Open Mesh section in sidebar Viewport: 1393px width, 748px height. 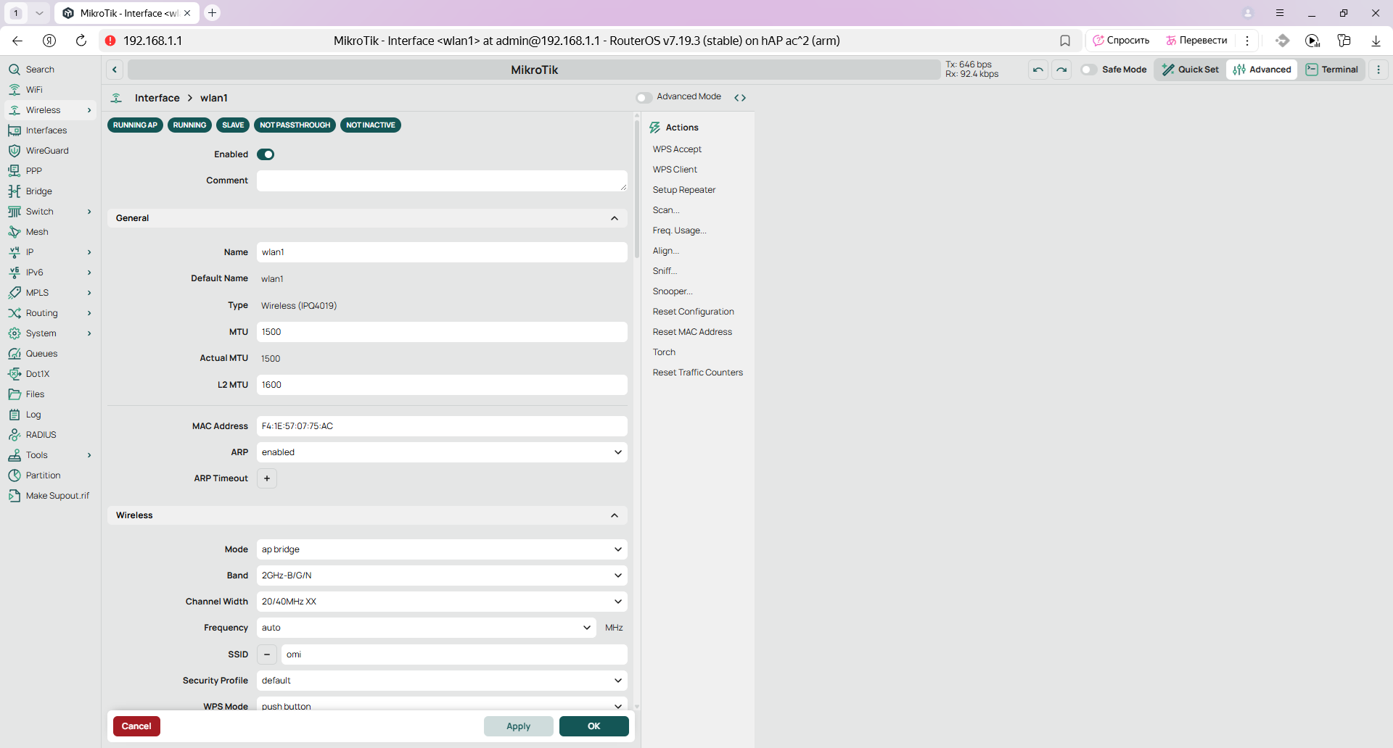pyautogui.click(x=50, y=232)
